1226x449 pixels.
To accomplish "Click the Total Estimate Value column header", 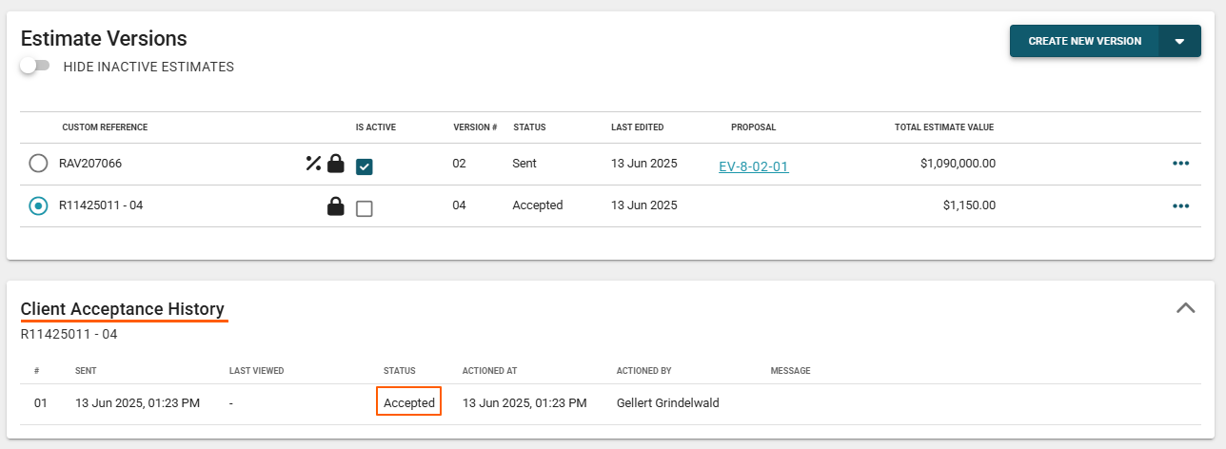I will [943, 127].
